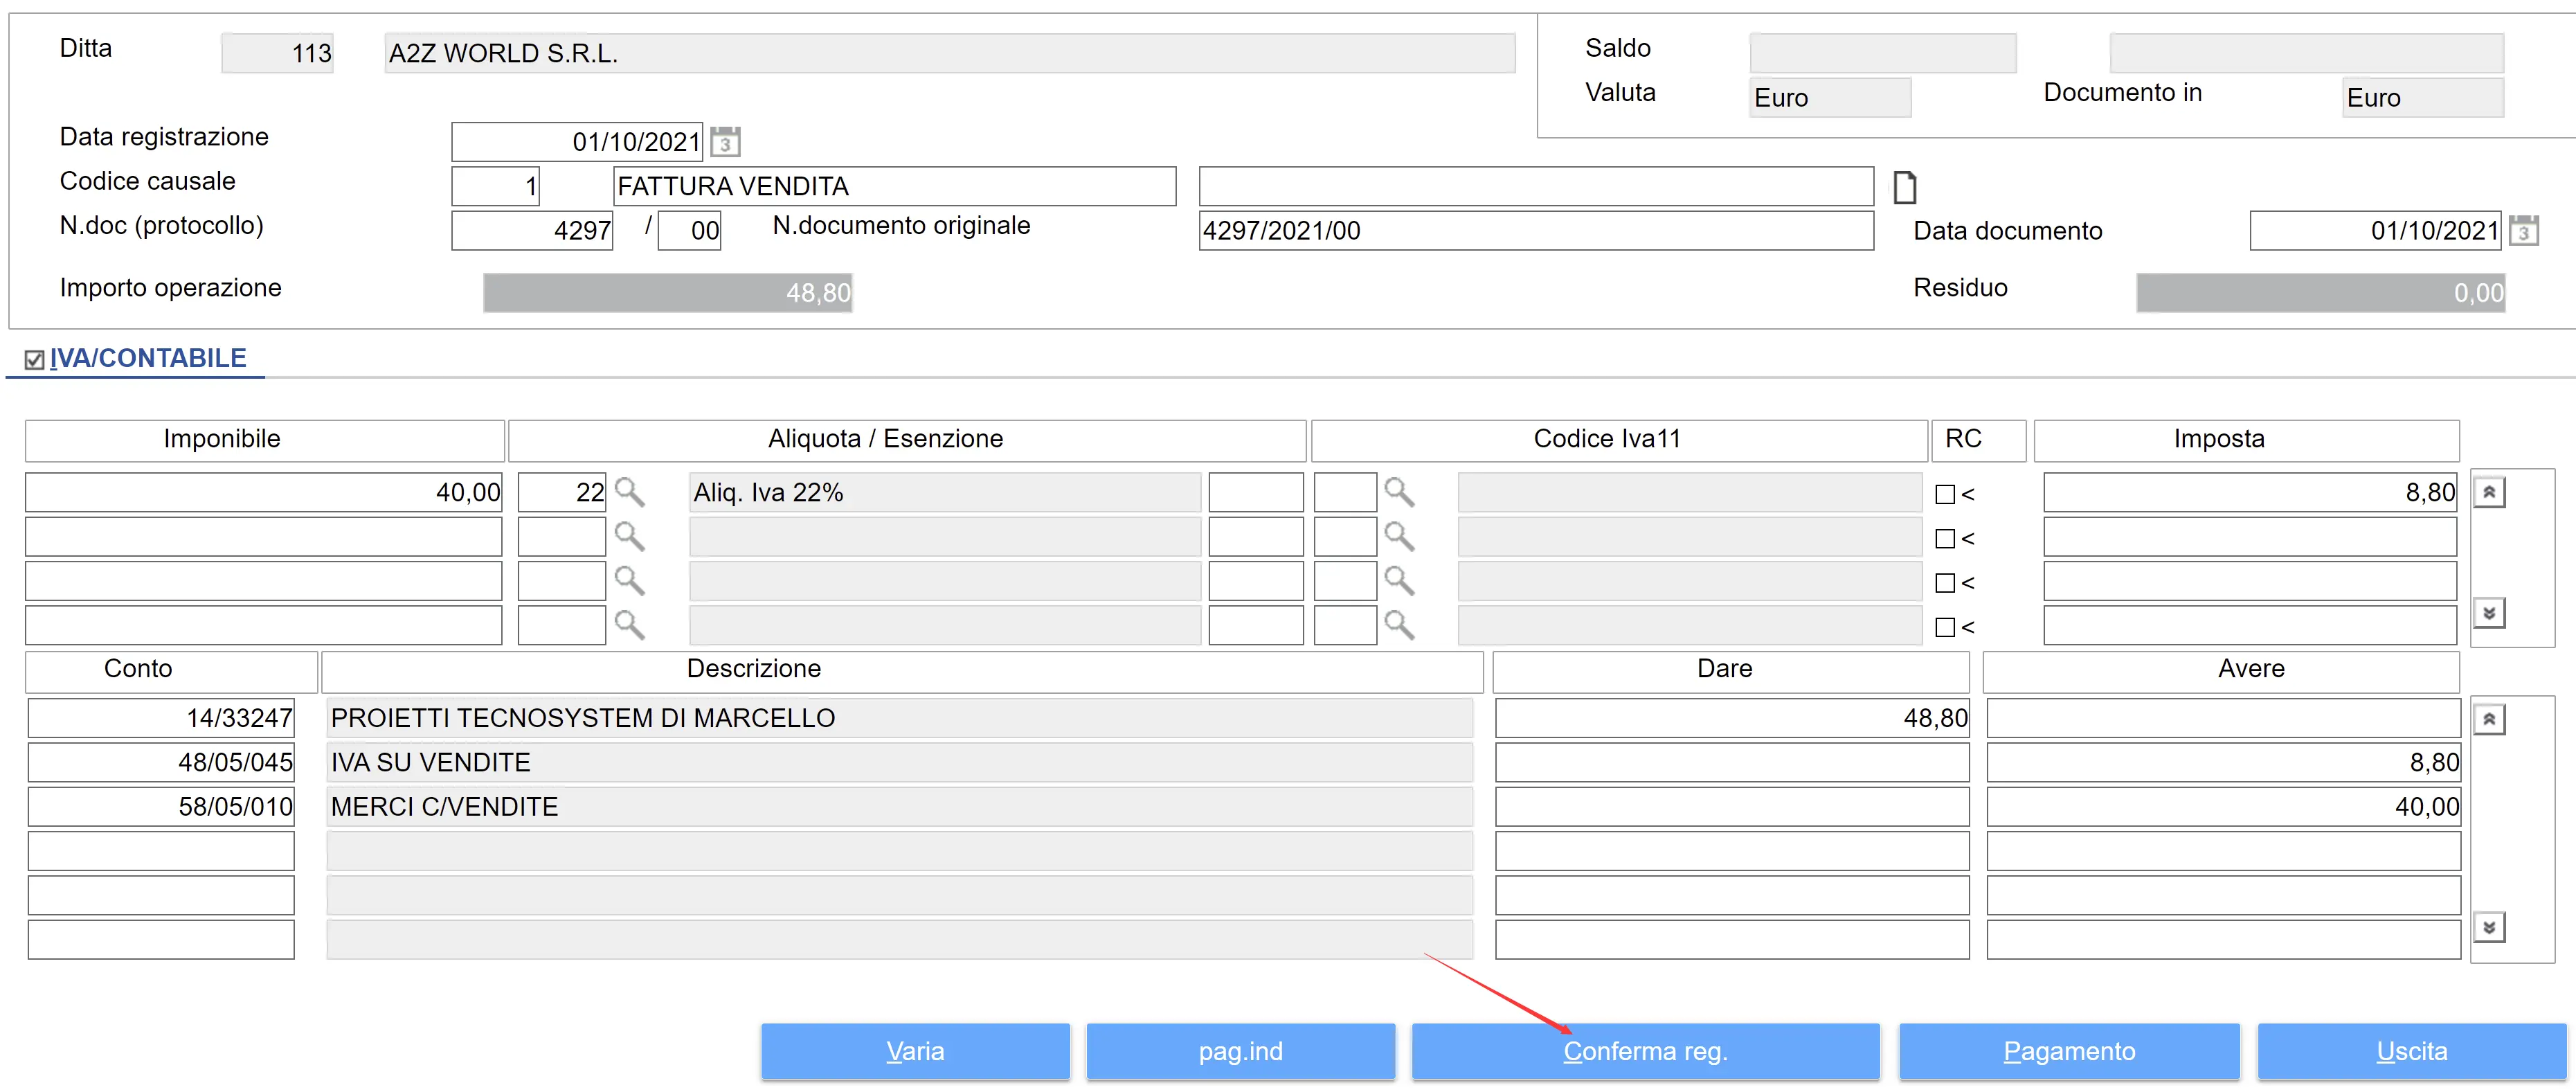Click the N.documento originale input field
The height and width of the screenshot is (1092, 2576).
(x=1535, y=231)
